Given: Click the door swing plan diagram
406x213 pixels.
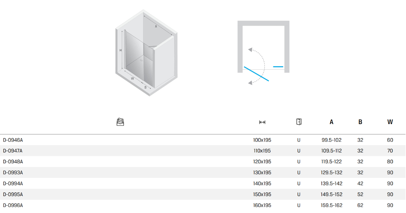Looking at the screenshot, I should (x=264, y=52).
